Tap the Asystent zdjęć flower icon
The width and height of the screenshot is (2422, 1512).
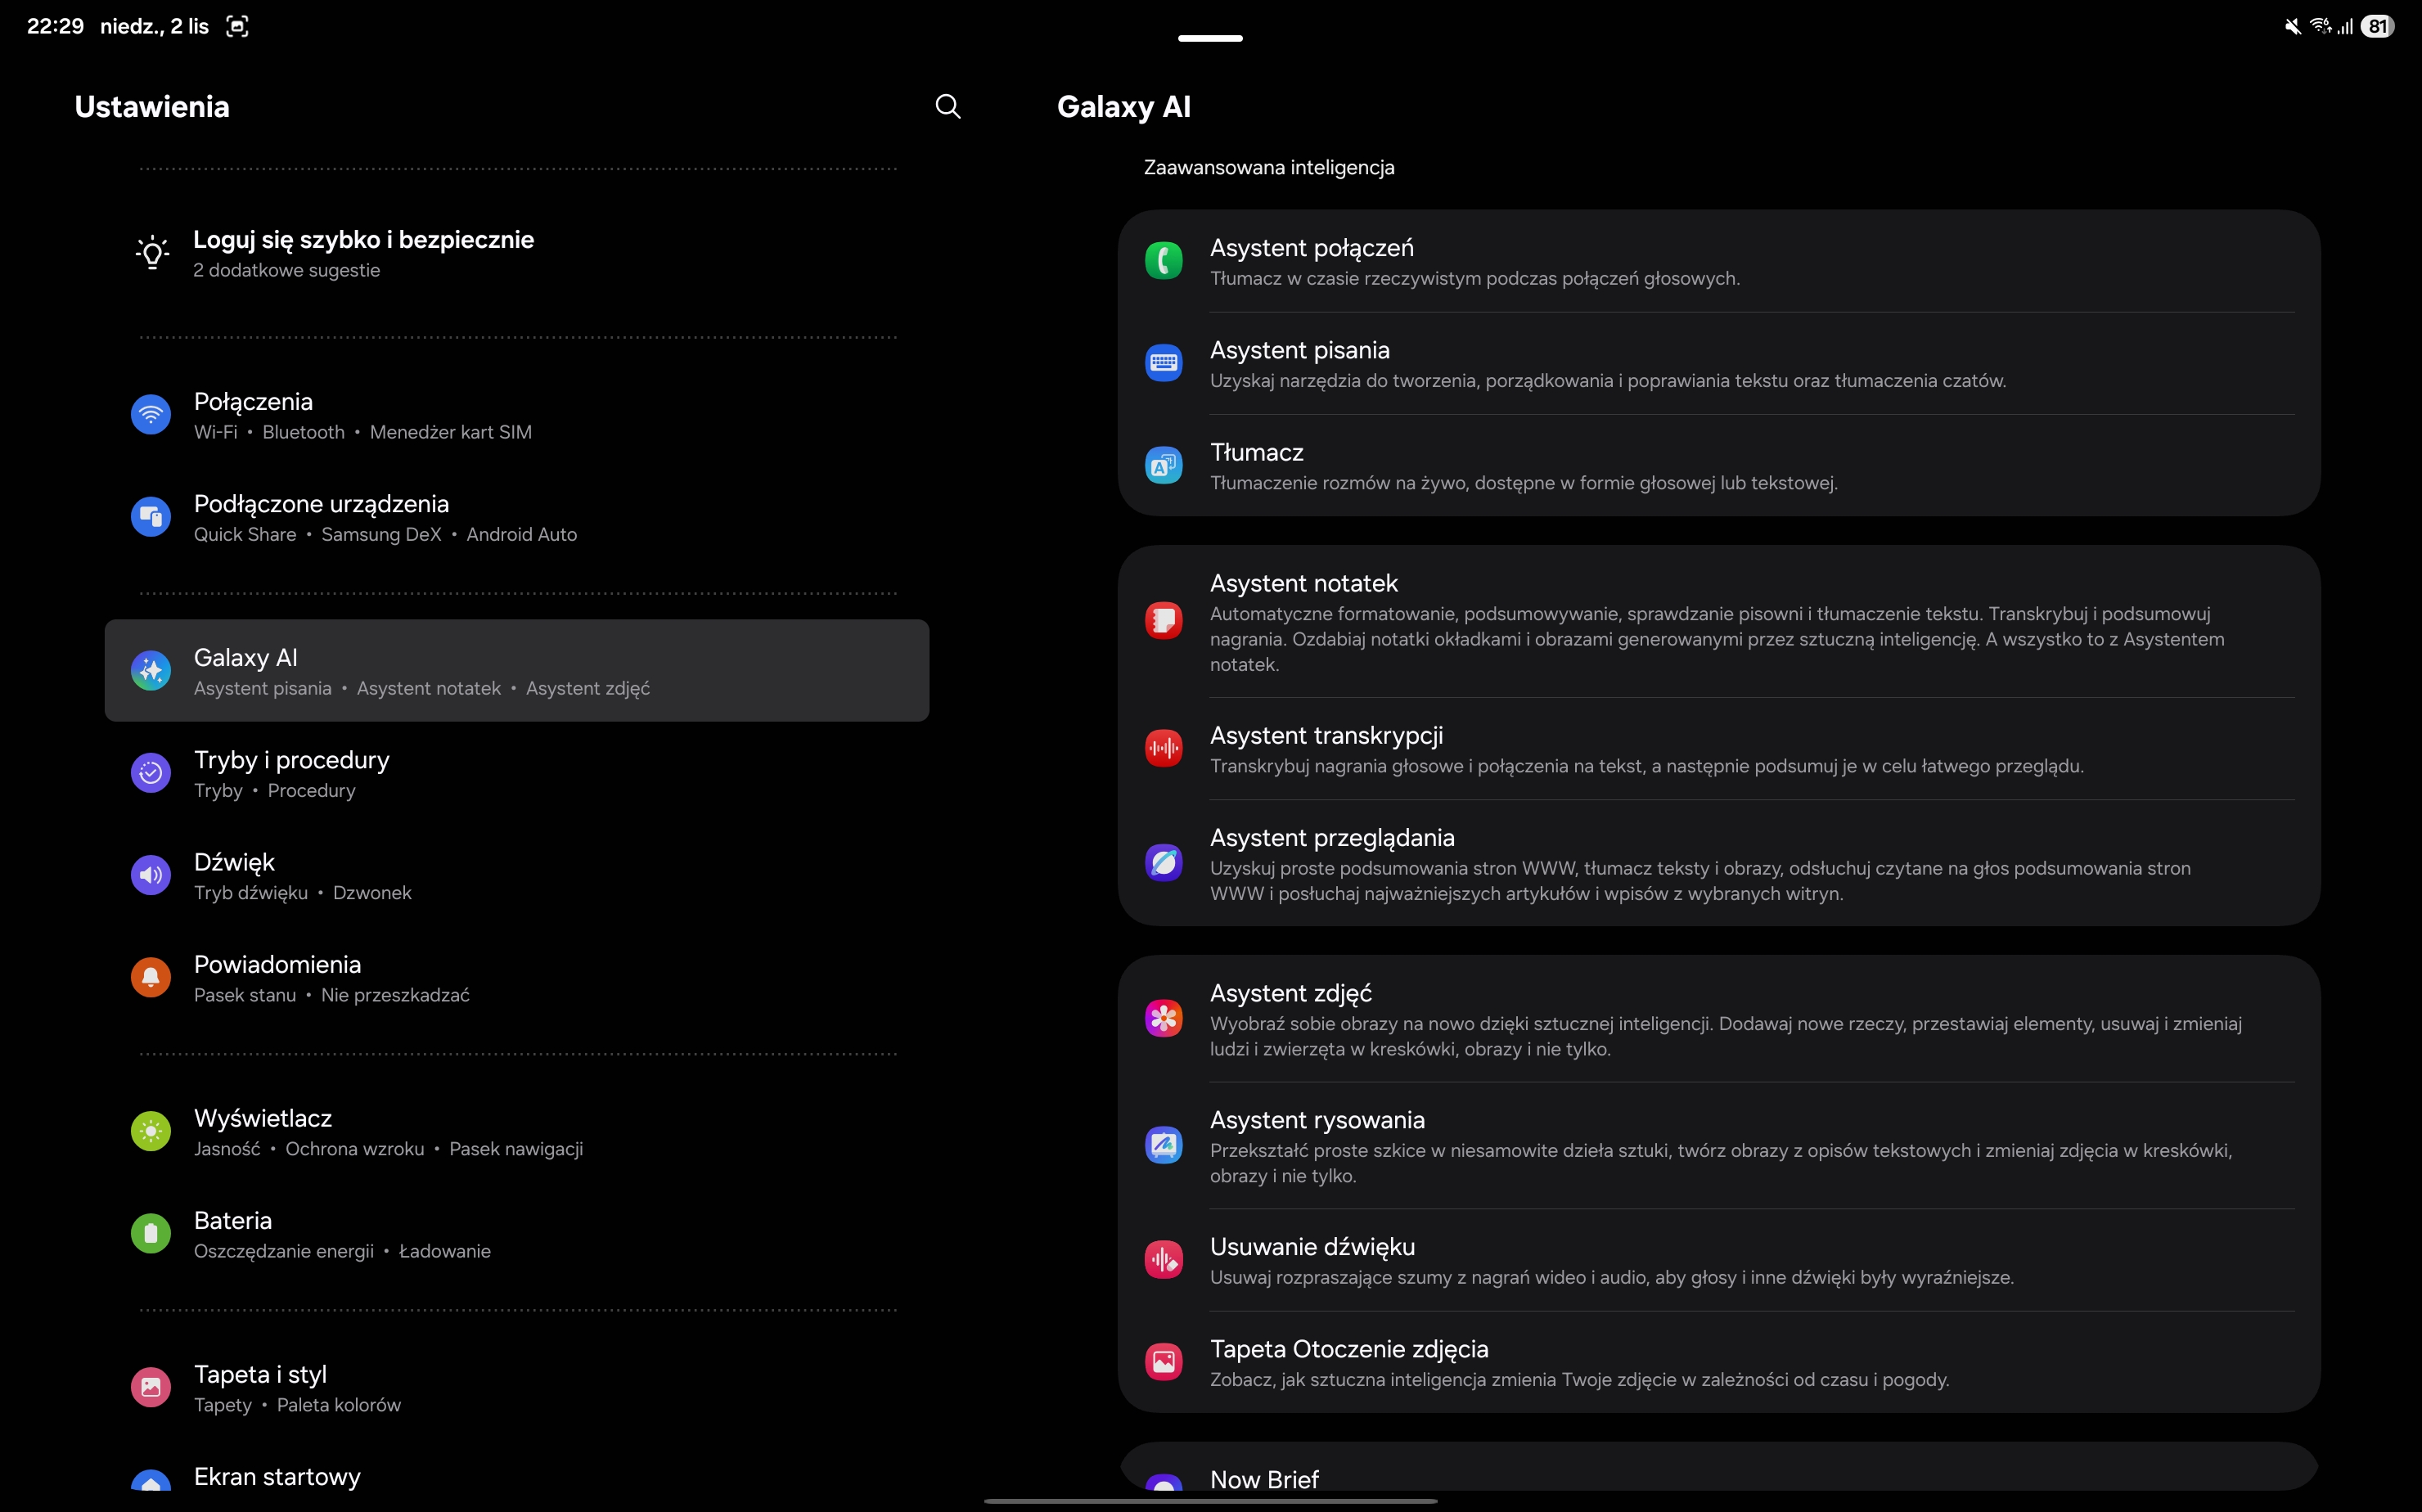[1163, 1019]
